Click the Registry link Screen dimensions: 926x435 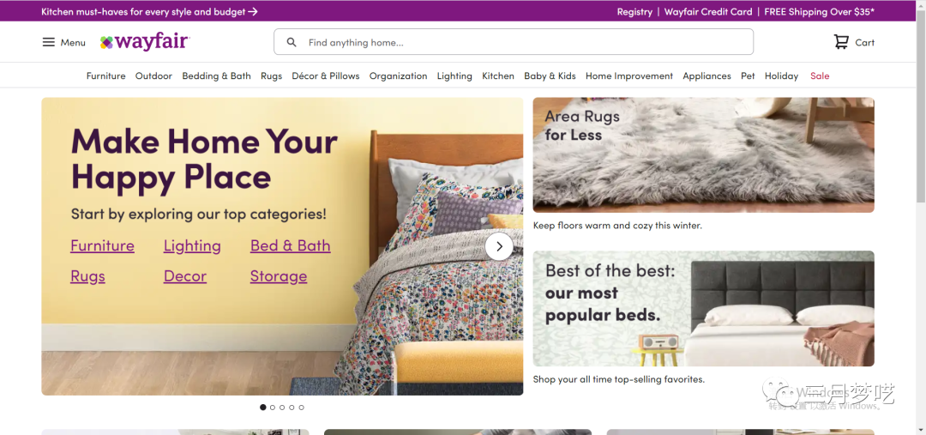634,12
